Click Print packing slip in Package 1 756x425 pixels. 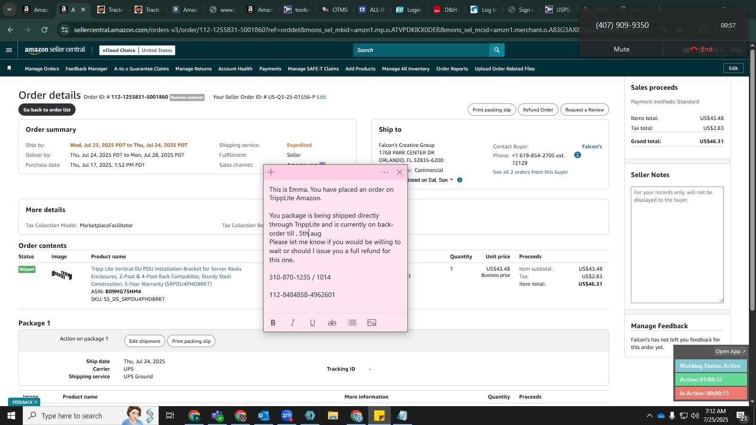[x=191, y=341]
